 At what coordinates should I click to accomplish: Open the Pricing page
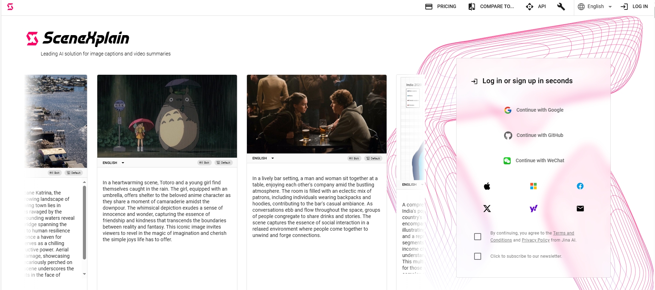(x=440, y=6)
